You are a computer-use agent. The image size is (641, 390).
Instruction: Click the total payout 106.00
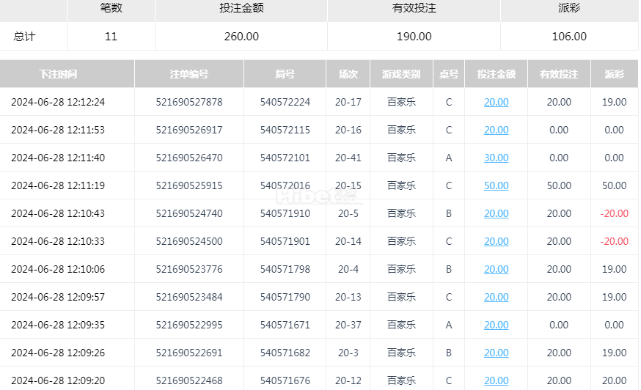click(x=569, y=37)
